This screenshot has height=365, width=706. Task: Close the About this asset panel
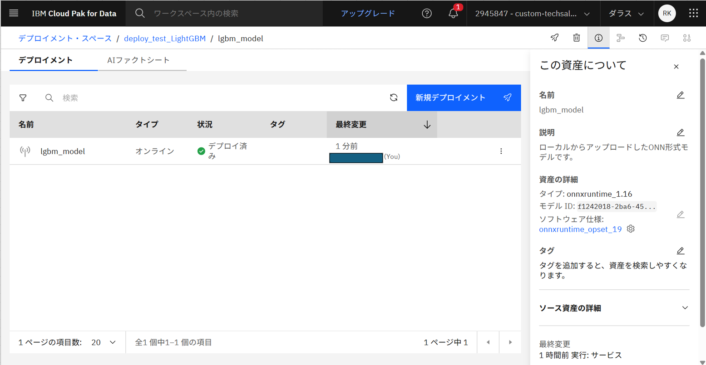[x=676, y=67]
